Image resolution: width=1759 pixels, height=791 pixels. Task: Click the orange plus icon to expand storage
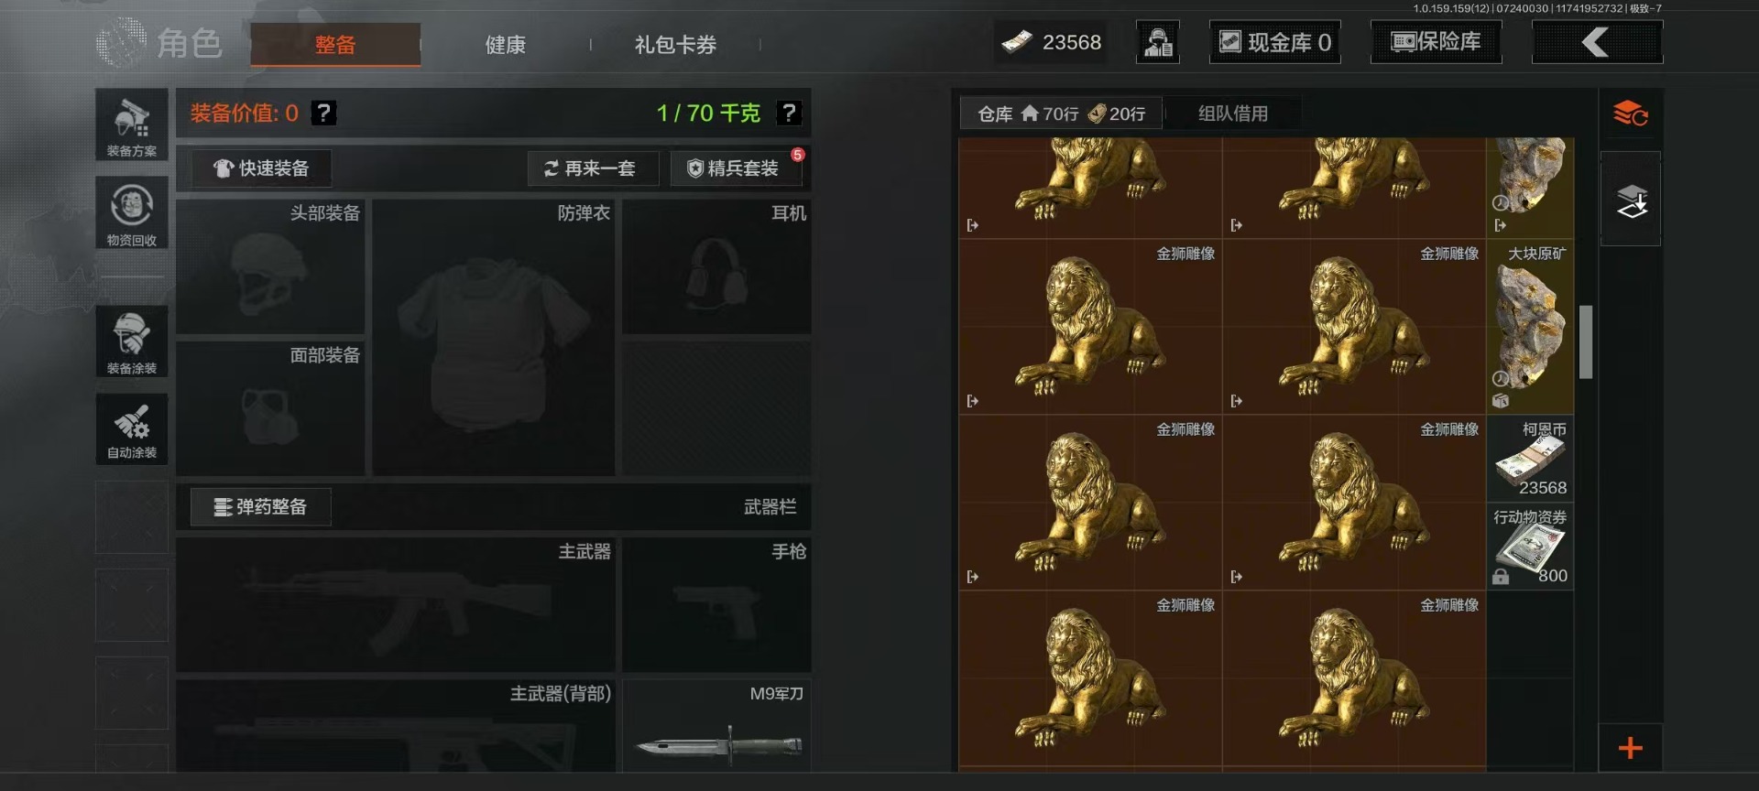pos(1631,748)
